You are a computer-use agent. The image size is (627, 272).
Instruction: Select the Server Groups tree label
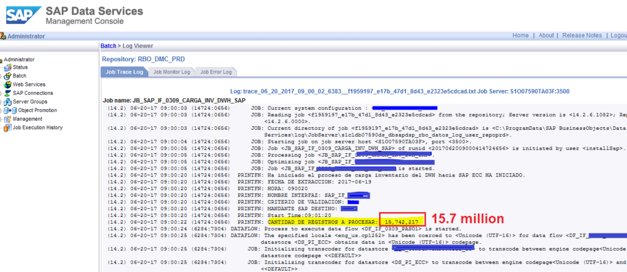click(x=30, y=102)
